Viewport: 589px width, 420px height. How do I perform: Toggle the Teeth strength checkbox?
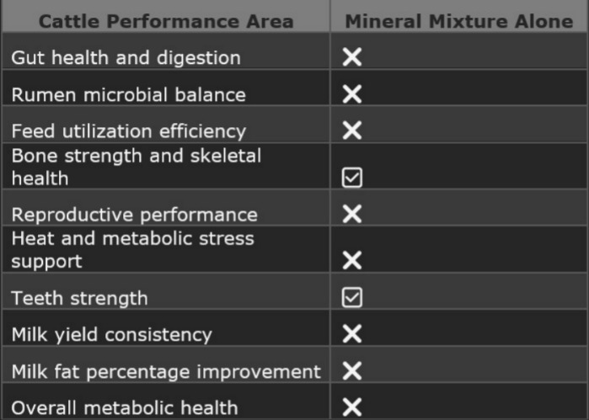point(351,297)
